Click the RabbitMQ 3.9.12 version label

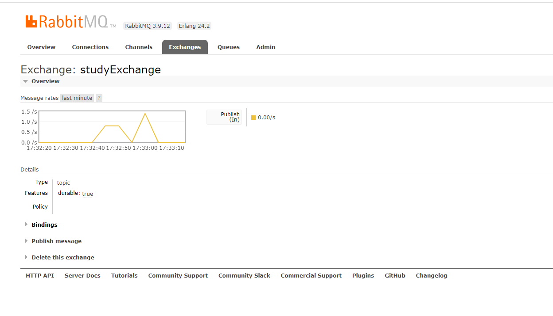pyautogui.click(x=148, y=26)
